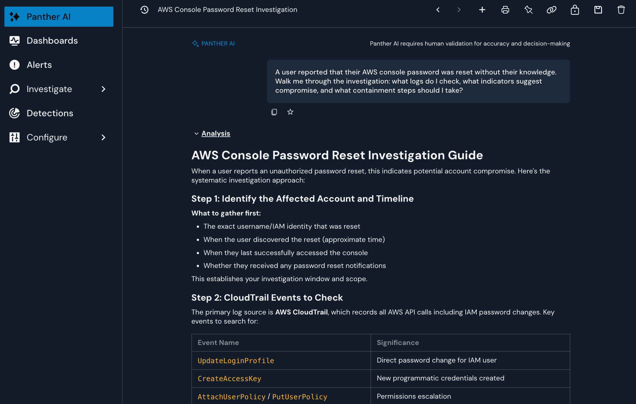Open Dashboards from sidebar

pyautogui.click(x=52, y=41)
